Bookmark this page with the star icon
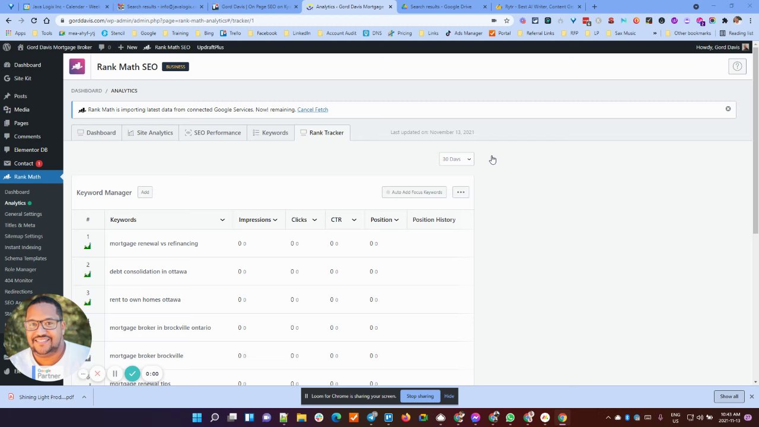The height and width of the screenshot is (427, 759). (506, 20)
